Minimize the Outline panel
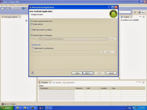This screenshot has height=110, width=147. coord(140,17)
